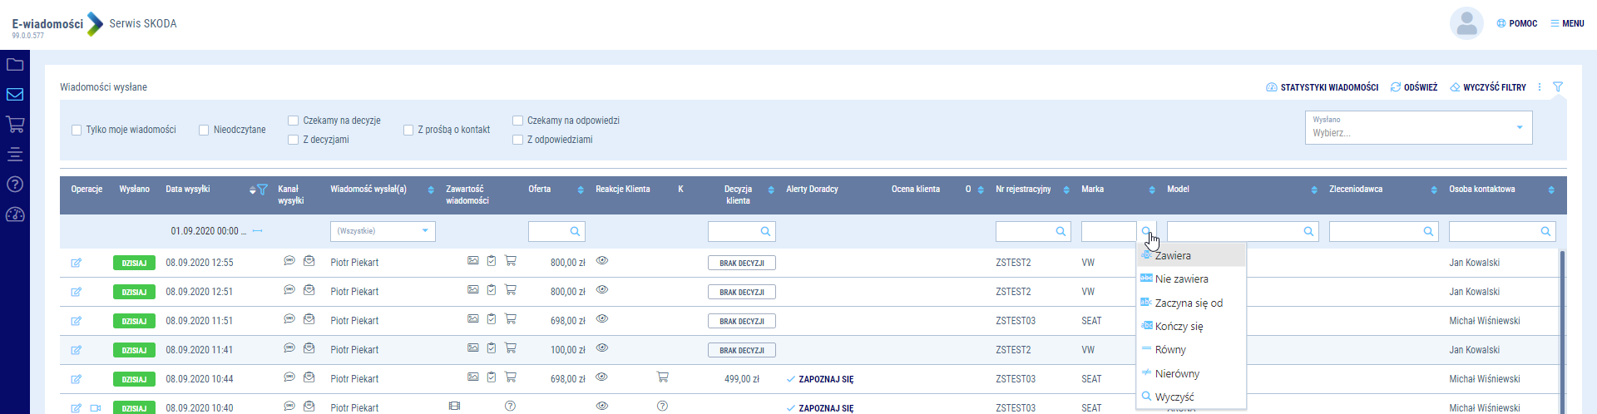Open the Wysłano Wybierz dropdown

pyautogui.click(x=1418, y=128)
